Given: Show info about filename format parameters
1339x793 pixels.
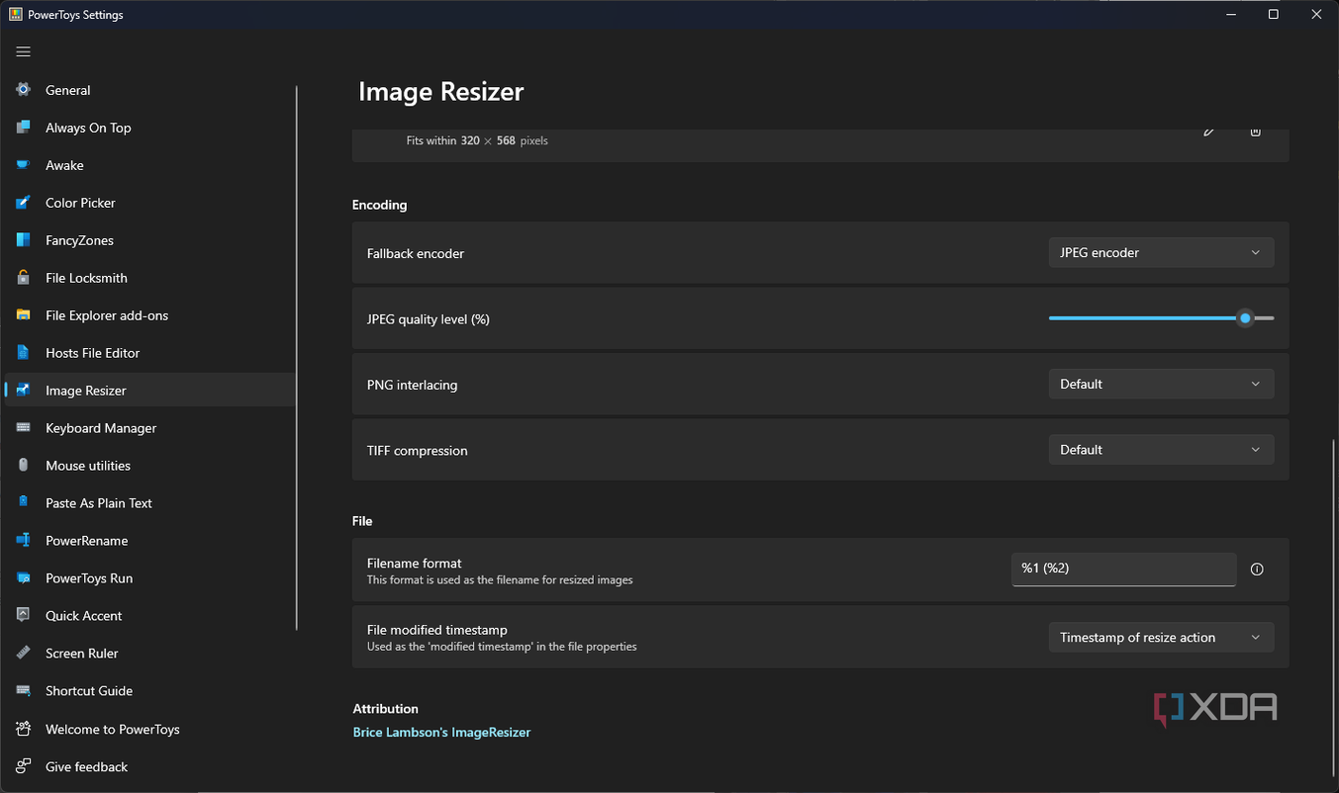Looking at the screenshot, I should [1257, 570].
